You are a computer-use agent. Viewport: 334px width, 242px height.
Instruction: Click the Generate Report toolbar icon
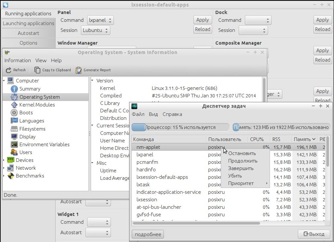tap(79, 70)
